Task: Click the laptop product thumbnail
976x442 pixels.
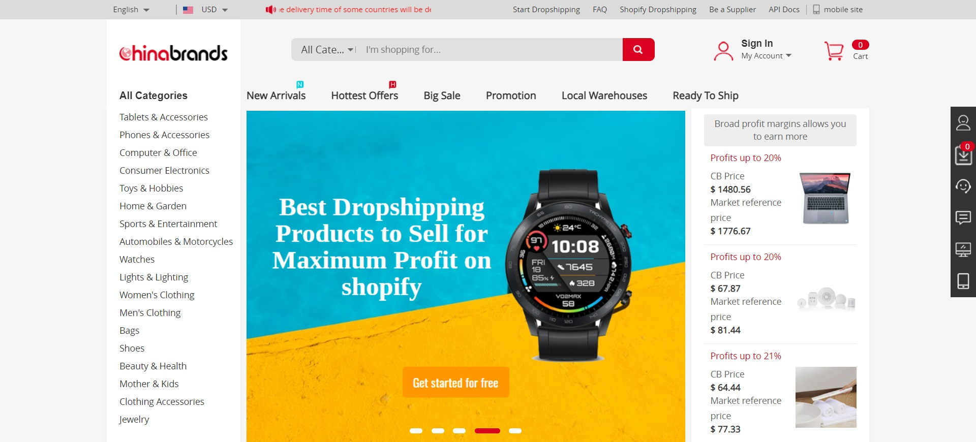Action: click(826, 198)
